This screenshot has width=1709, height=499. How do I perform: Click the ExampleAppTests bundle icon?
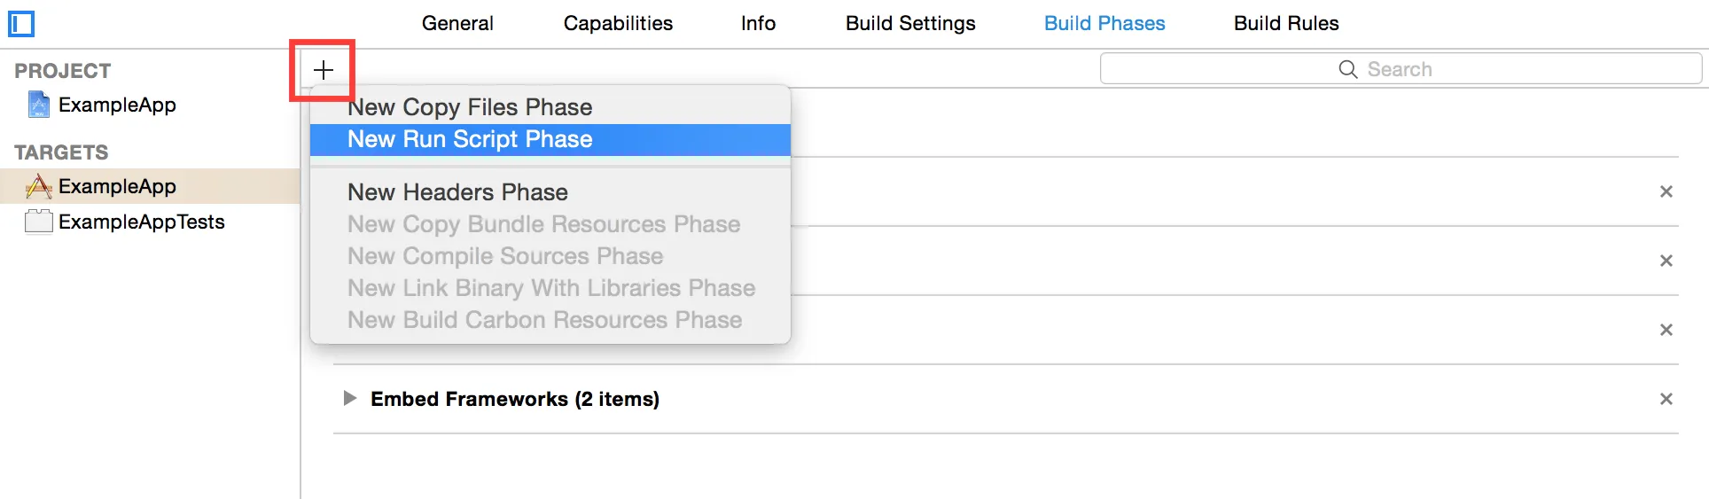[39, 222]
